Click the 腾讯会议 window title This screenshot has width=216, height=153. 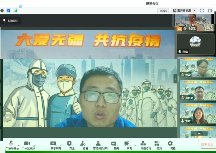coord(152,4)
